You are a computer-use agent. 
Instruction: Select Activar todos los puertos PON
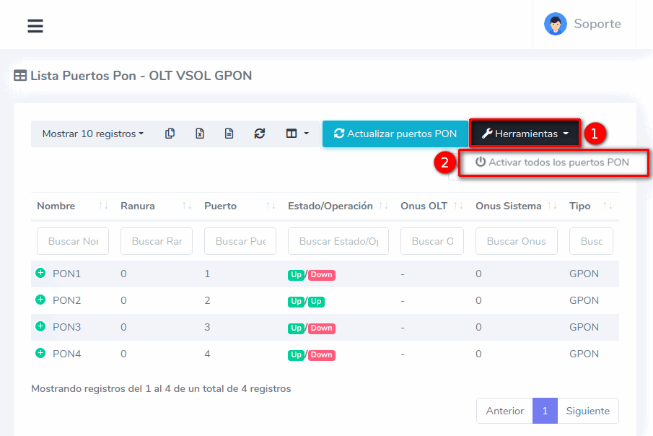click(x=552, y=162)
